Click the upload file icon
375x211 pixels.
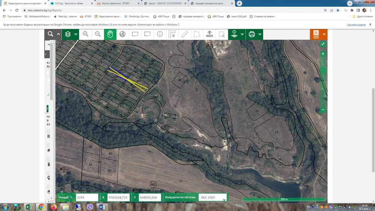click(x=210, y=34)
